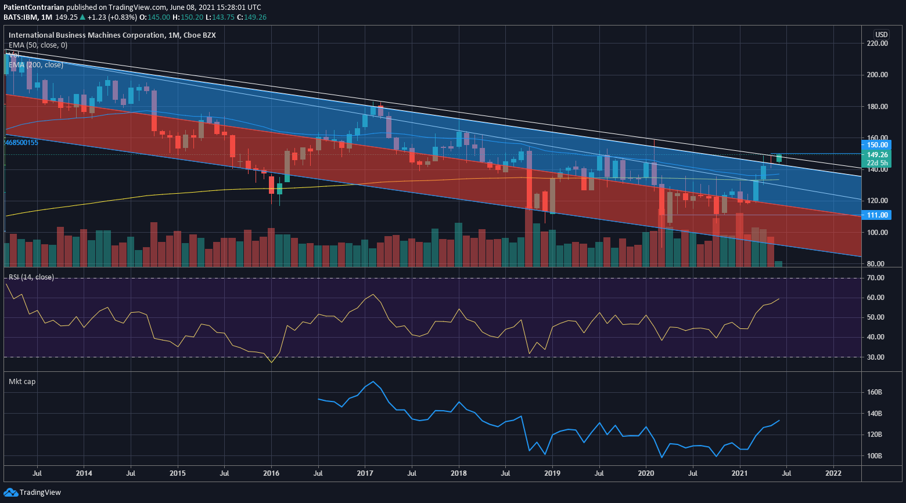
Task: Click 180.00 on the price axis
Action: tap(877, 107)
